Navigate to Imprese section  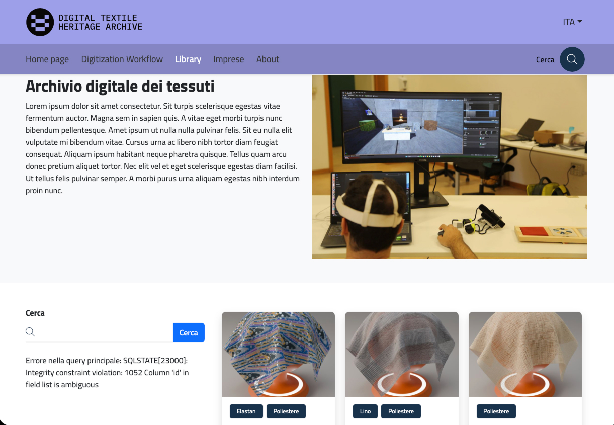point(228,59)
